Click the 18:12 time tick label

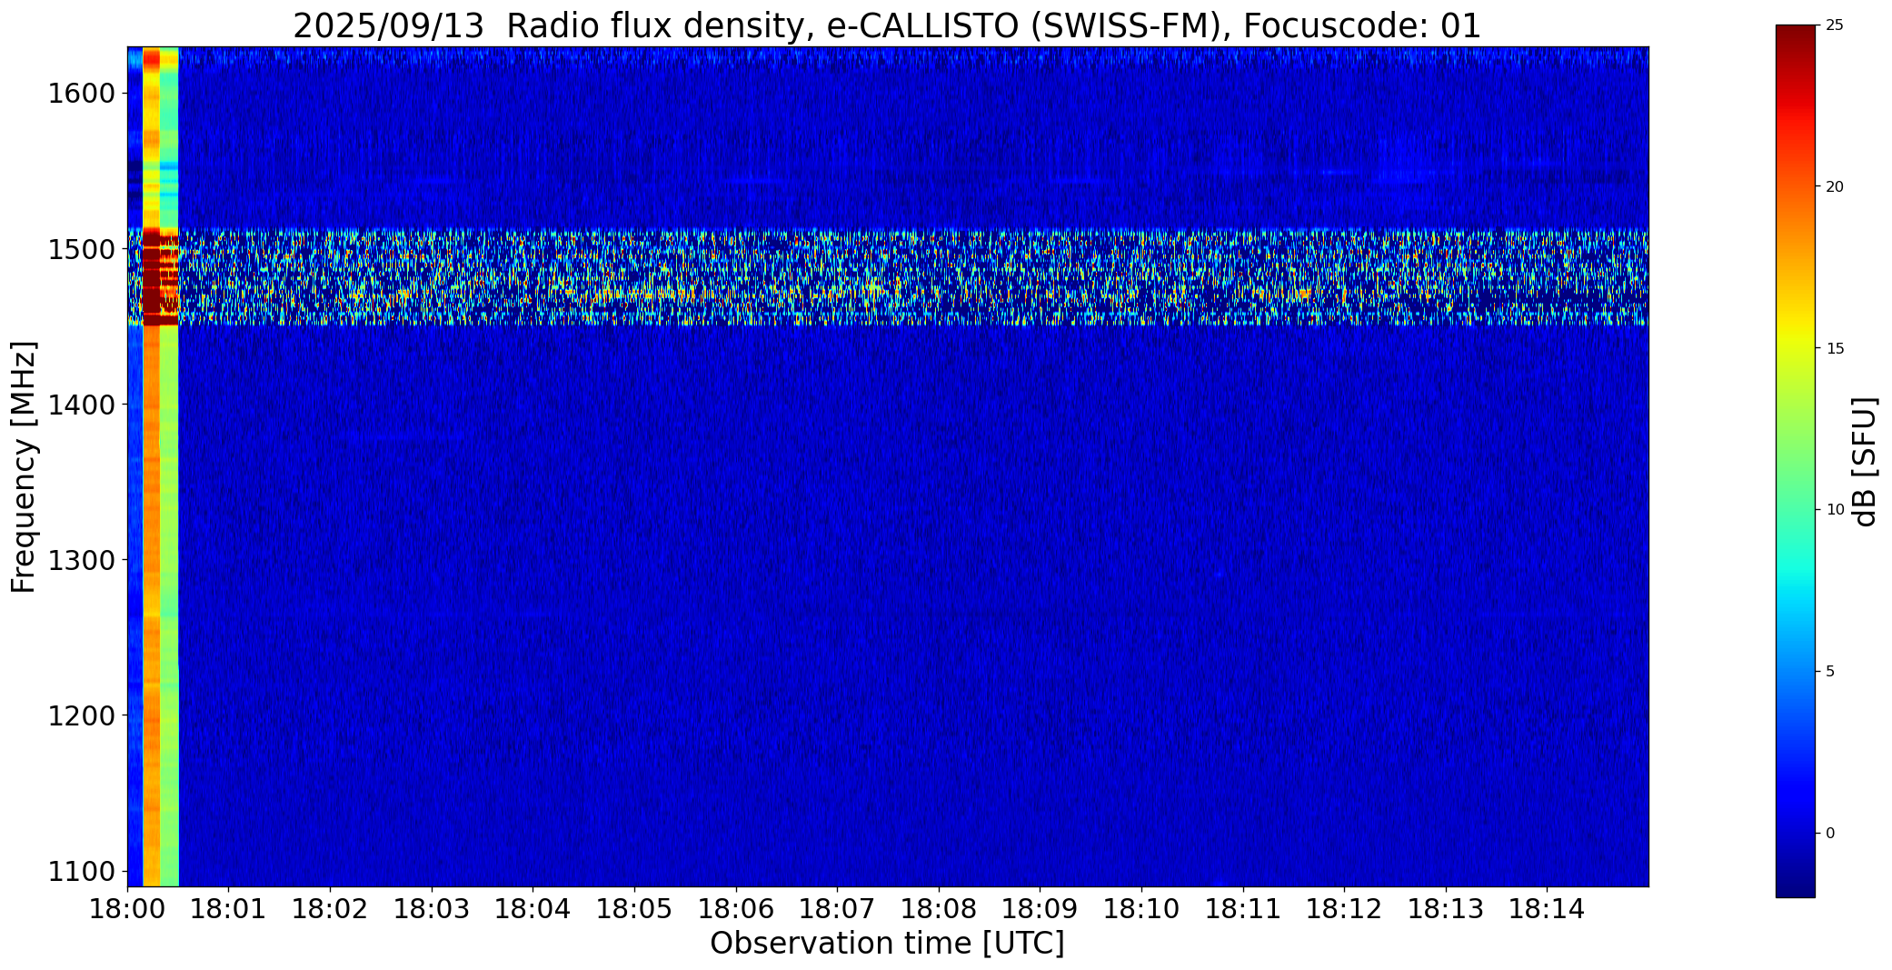coord(1344,908)
